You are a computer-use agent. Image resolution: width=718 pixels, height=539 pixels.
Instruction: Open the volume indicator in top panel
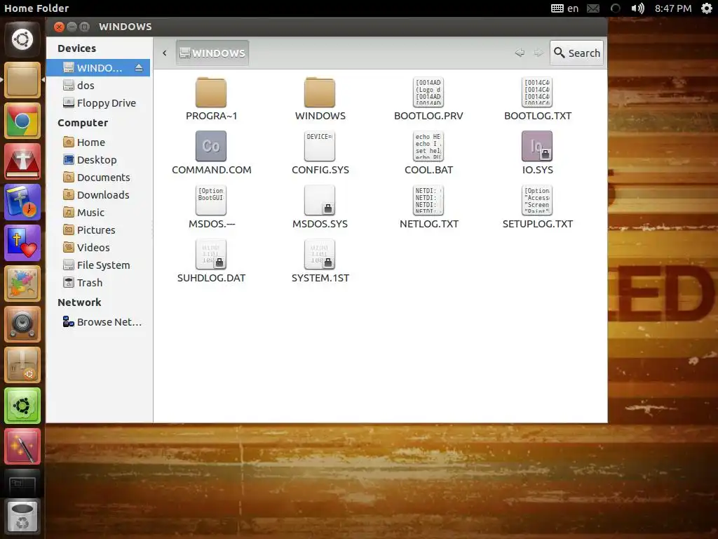[637, 8]
